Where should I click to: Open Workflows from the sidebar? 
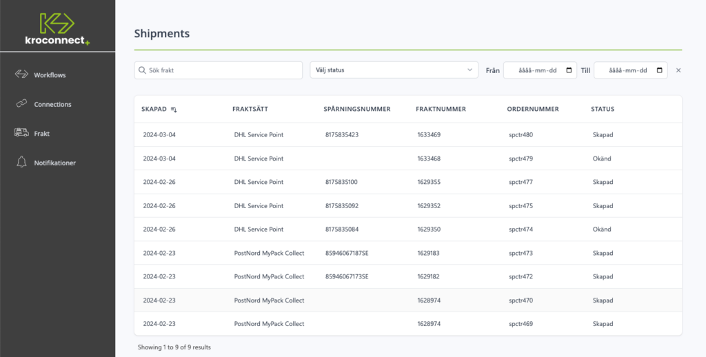point(50,75)
